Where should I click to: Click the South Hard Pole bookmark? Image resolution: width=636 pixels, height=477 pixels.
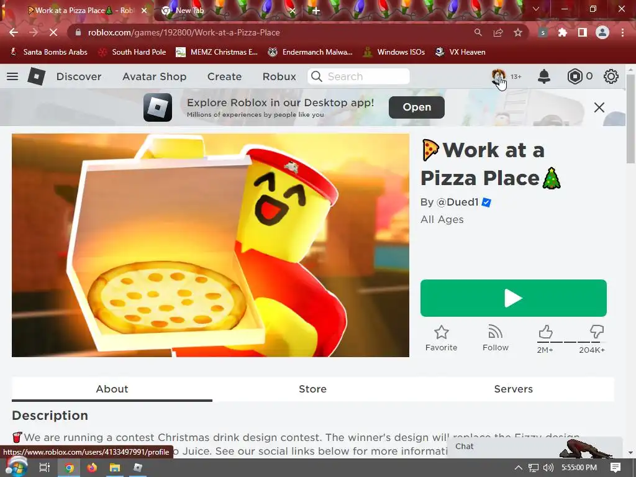pos(133,52)
